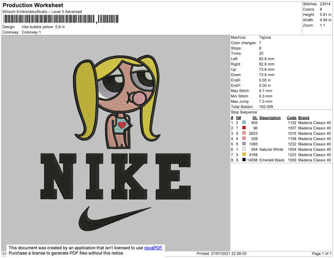Click the zoom value '1:1'
The width and height of the screenshot is (334, 258).
click(322, 26)
